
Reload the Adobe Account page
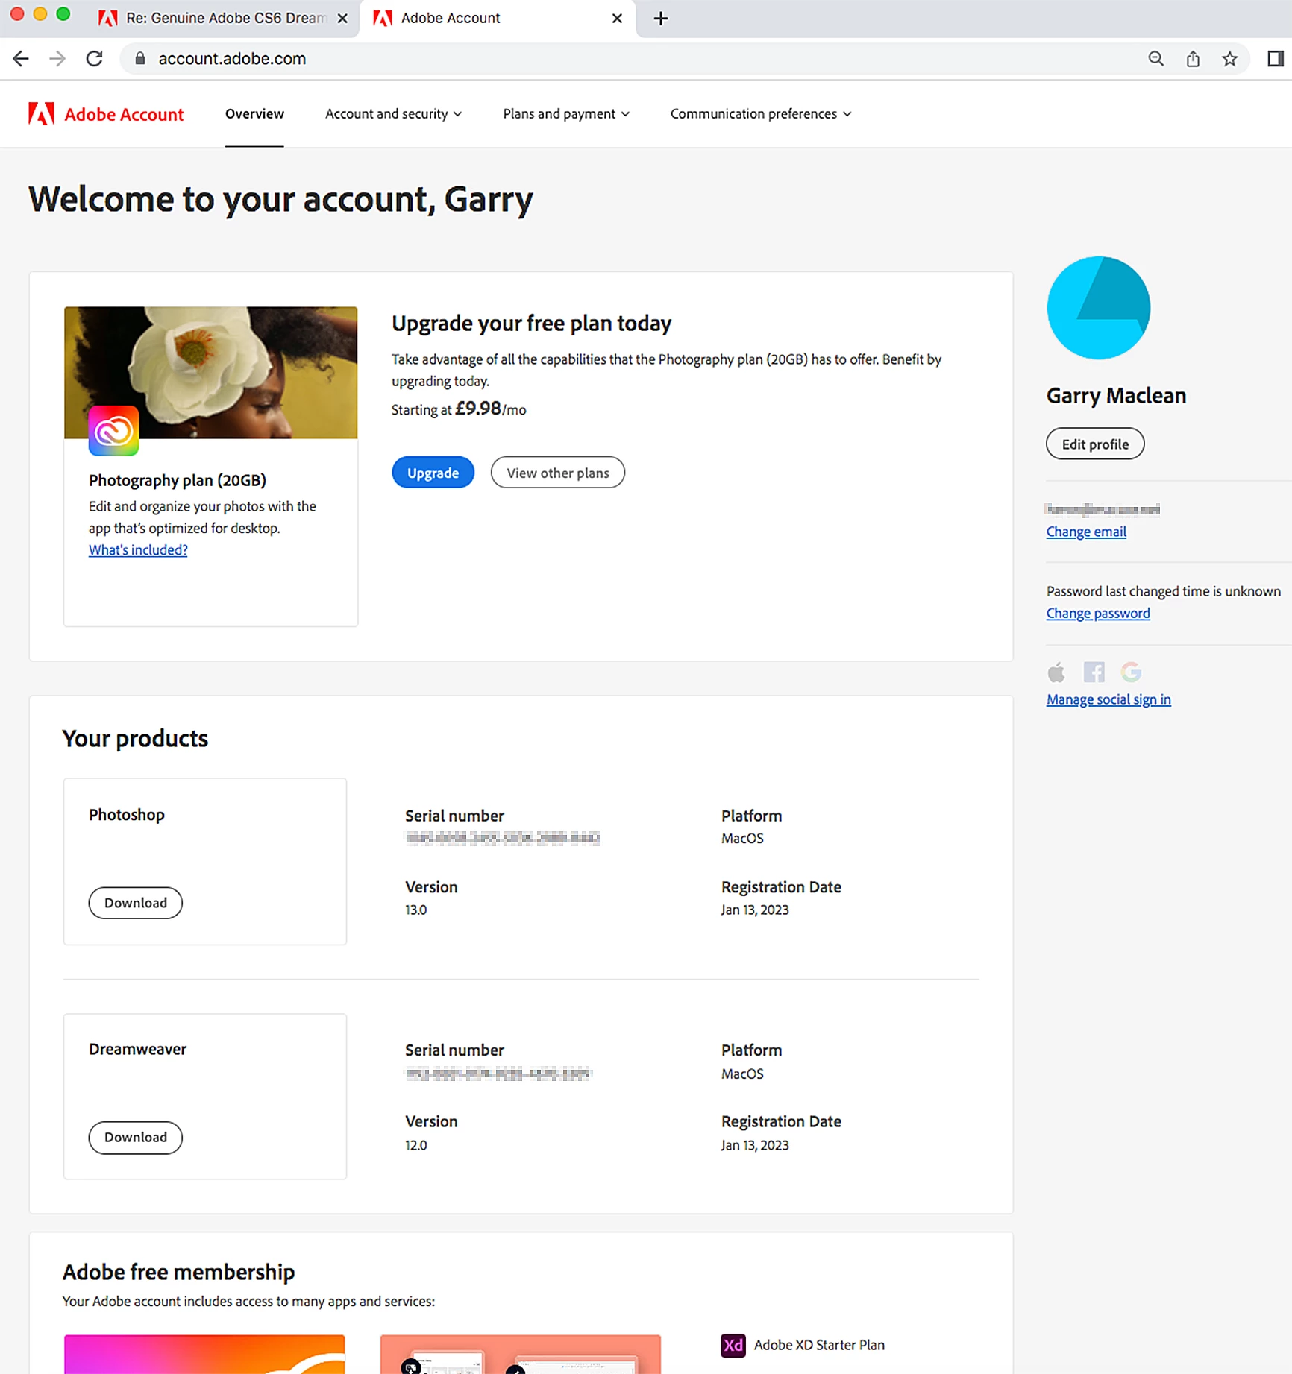pyautogui.click(x=94, y=59)
